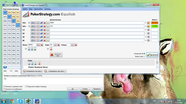
Task: Clear the flop cards with red X
Action: 42,45
